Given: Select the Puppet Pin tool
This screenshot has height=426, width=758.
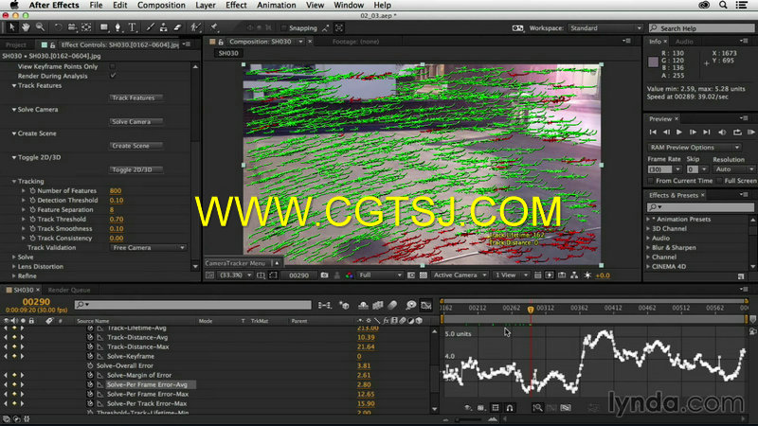Looking at the screenshot, I should [x=214, y=27].
